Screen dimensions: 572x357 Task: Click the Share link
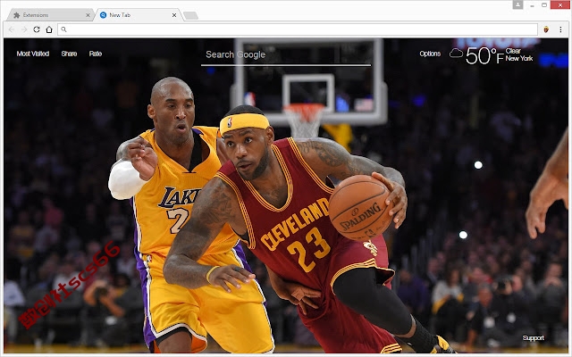(69, 54)
